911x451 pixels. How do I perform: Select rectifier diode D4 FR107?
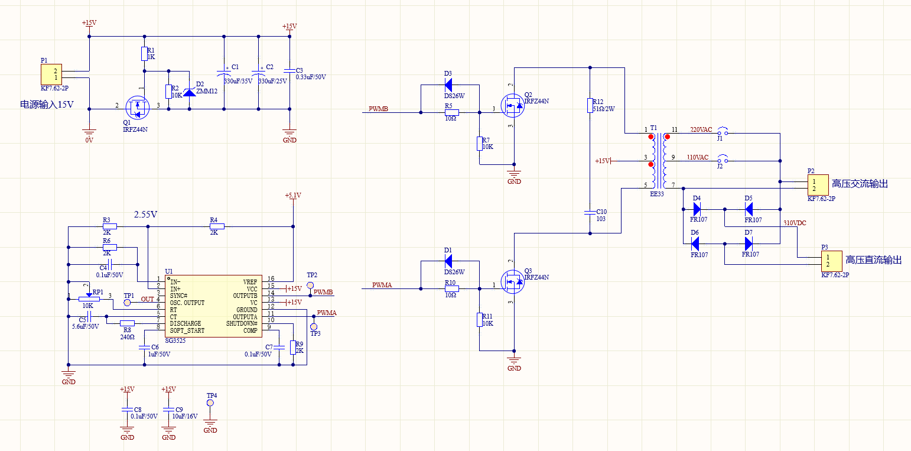point(697,209)
